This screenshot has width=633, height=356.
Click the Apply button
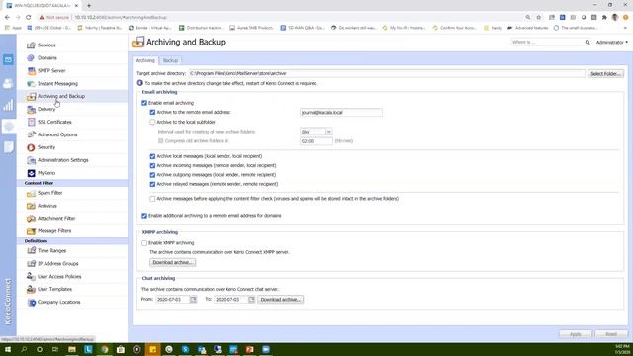tap(576, 334)
